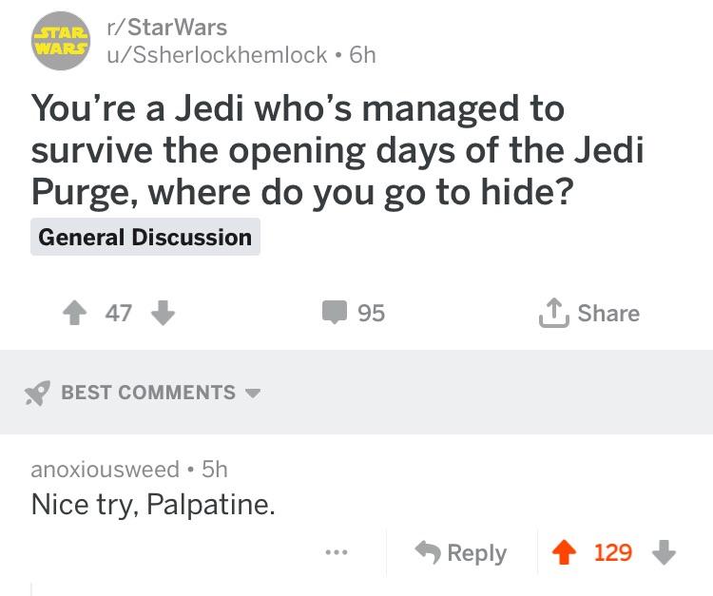Click the "Nice try, Palpatine." comment text

(x=153, y=504)
